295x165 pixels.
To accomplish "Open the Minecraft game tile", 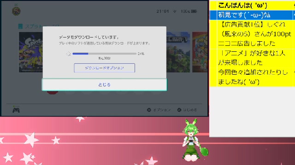I will click(x=178, y=52).
